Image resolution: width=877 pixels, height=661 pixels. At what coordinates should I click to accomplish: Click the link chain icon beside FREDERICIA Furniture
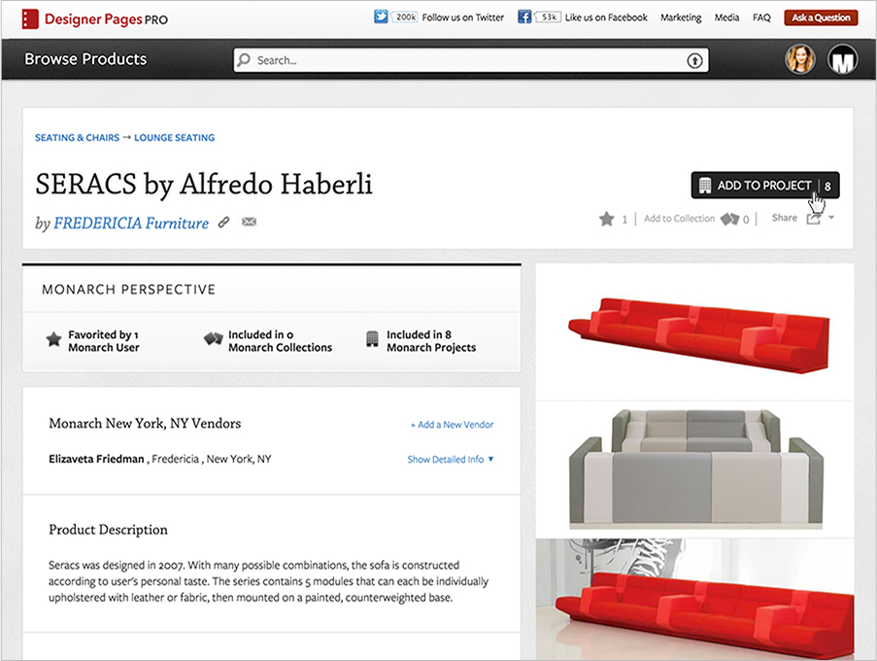223,223
